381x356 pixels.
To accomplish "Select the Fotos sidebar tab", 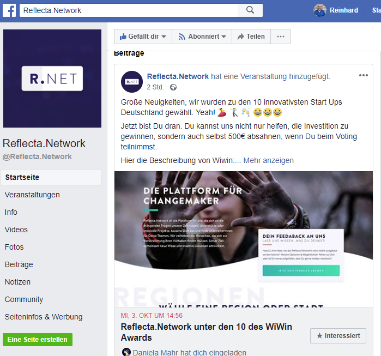I will (14, 247).
